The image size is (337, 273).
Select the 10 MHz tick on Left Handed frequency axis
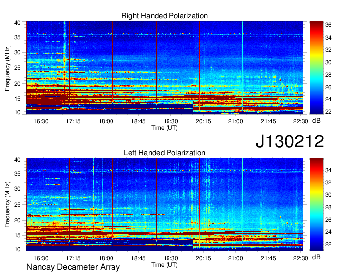[x=17, y=249]
